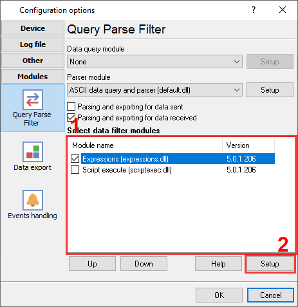The width and height of the screenshot is (298, 307).
Task: Click the Version column header
Action: pos(248,145)
